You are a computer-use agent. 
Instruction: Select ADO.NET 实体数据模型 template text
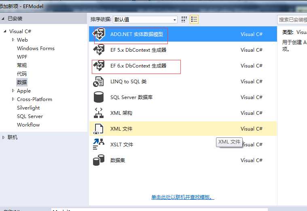click(x=137, y=34)
